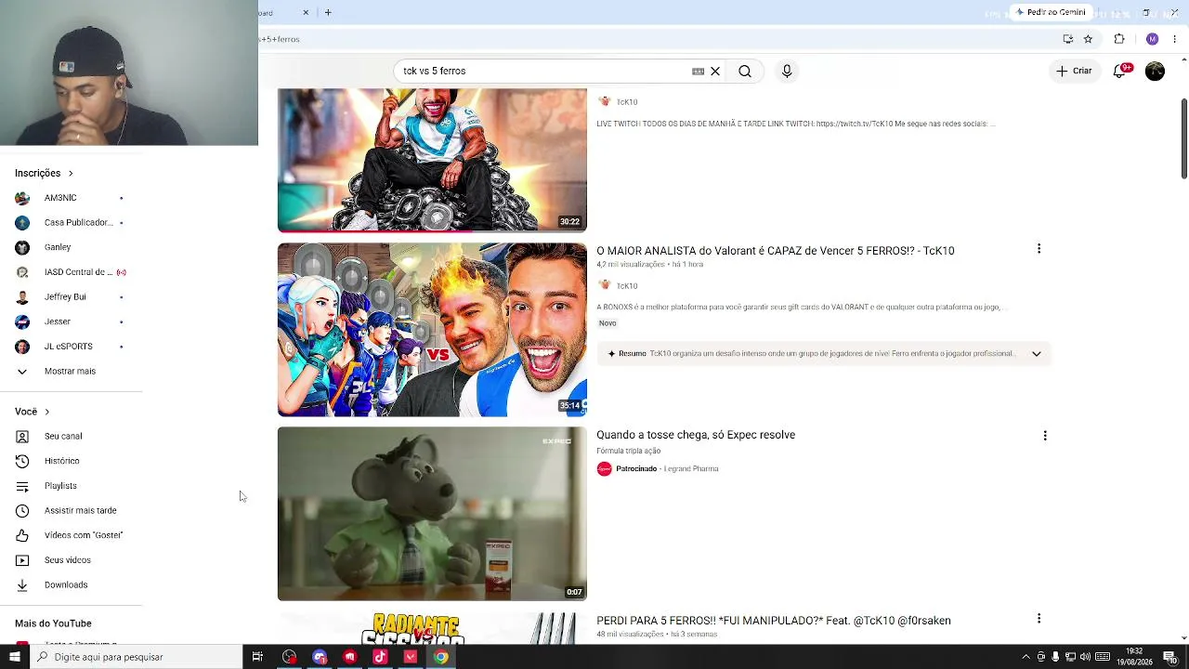Viewport: 1189px width, 669px height.
Task: Start voice search with the microphone icon
Action: tap(787, 71)
